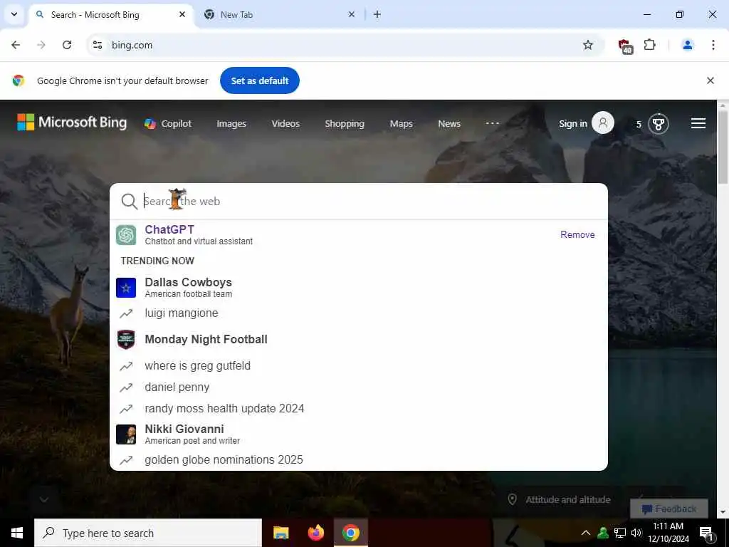Go back with the back arrow

coord(16,45)
